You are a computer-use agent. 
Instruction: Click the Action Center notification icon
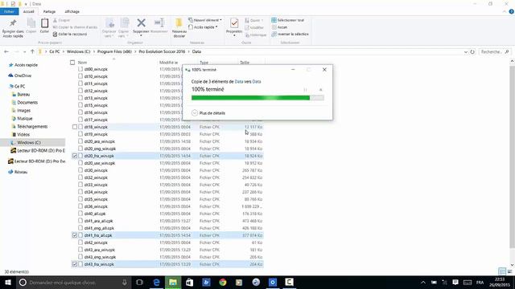(x=455, y=282)
